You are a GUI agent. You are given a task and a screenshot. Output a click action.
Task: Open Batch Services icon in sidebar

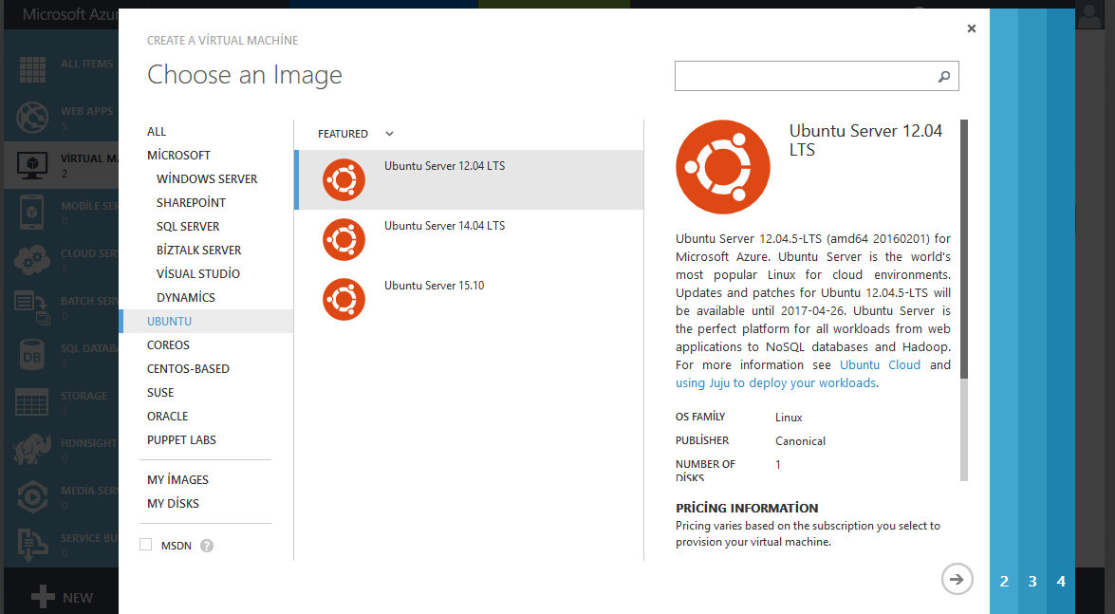[x=32, y=307]
